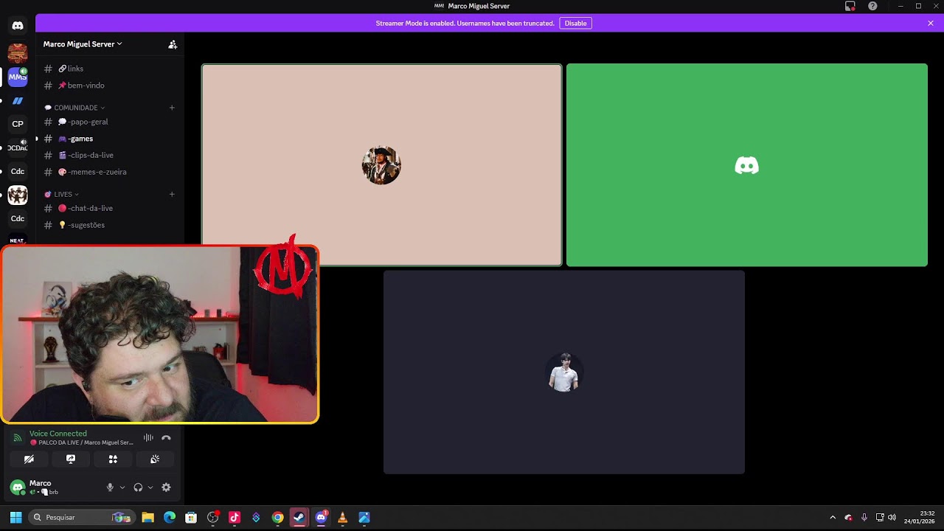Click the Pesquisar taskbar search field
This screenshot has width=944, height=531.
pyautogui.click(x=82, y=518)
